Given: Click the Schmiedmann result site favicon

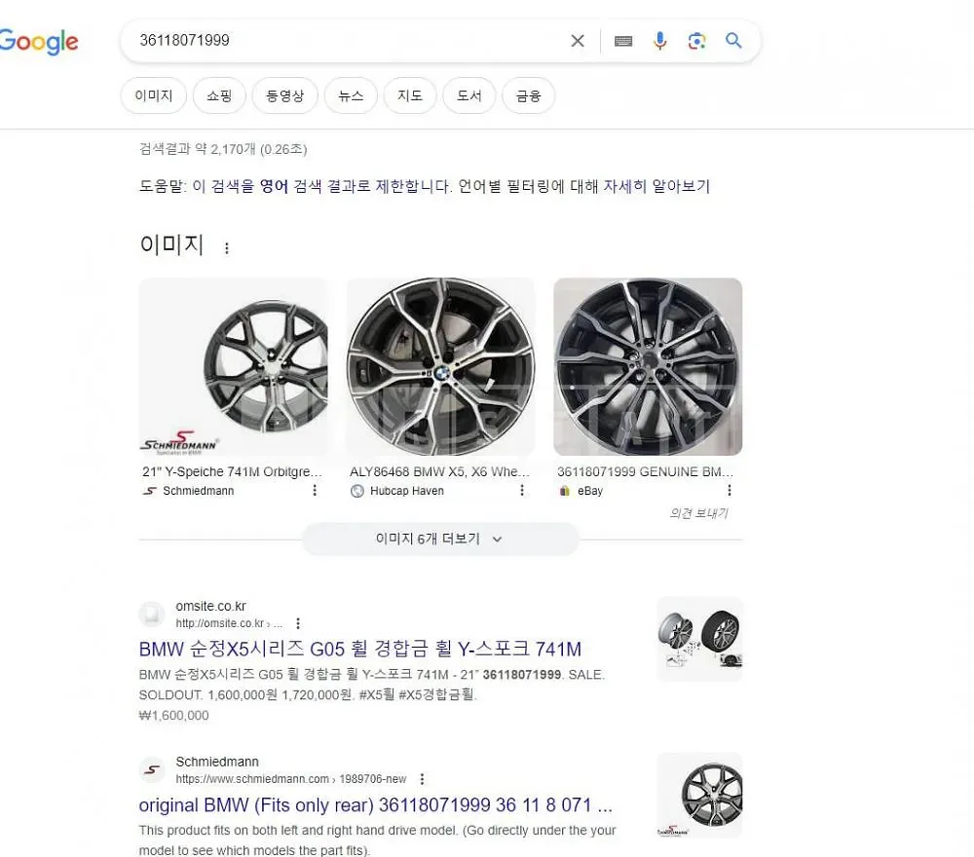Looking at the screenshot, I should 152,770.
